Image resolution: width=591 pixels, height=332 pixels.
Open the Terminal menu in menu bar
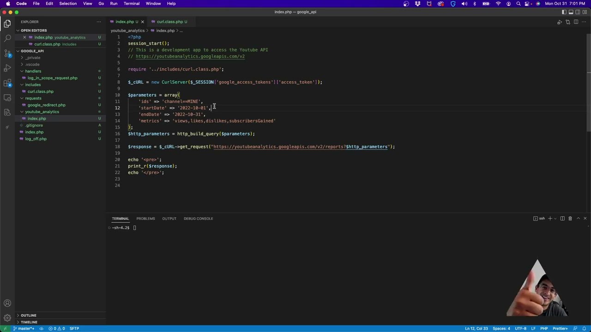click(132, 4)
